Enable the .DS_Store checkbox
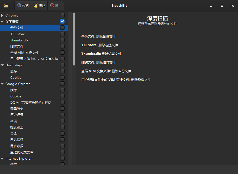The width and height of the screenshot is (238, 174). coord(62,34)
